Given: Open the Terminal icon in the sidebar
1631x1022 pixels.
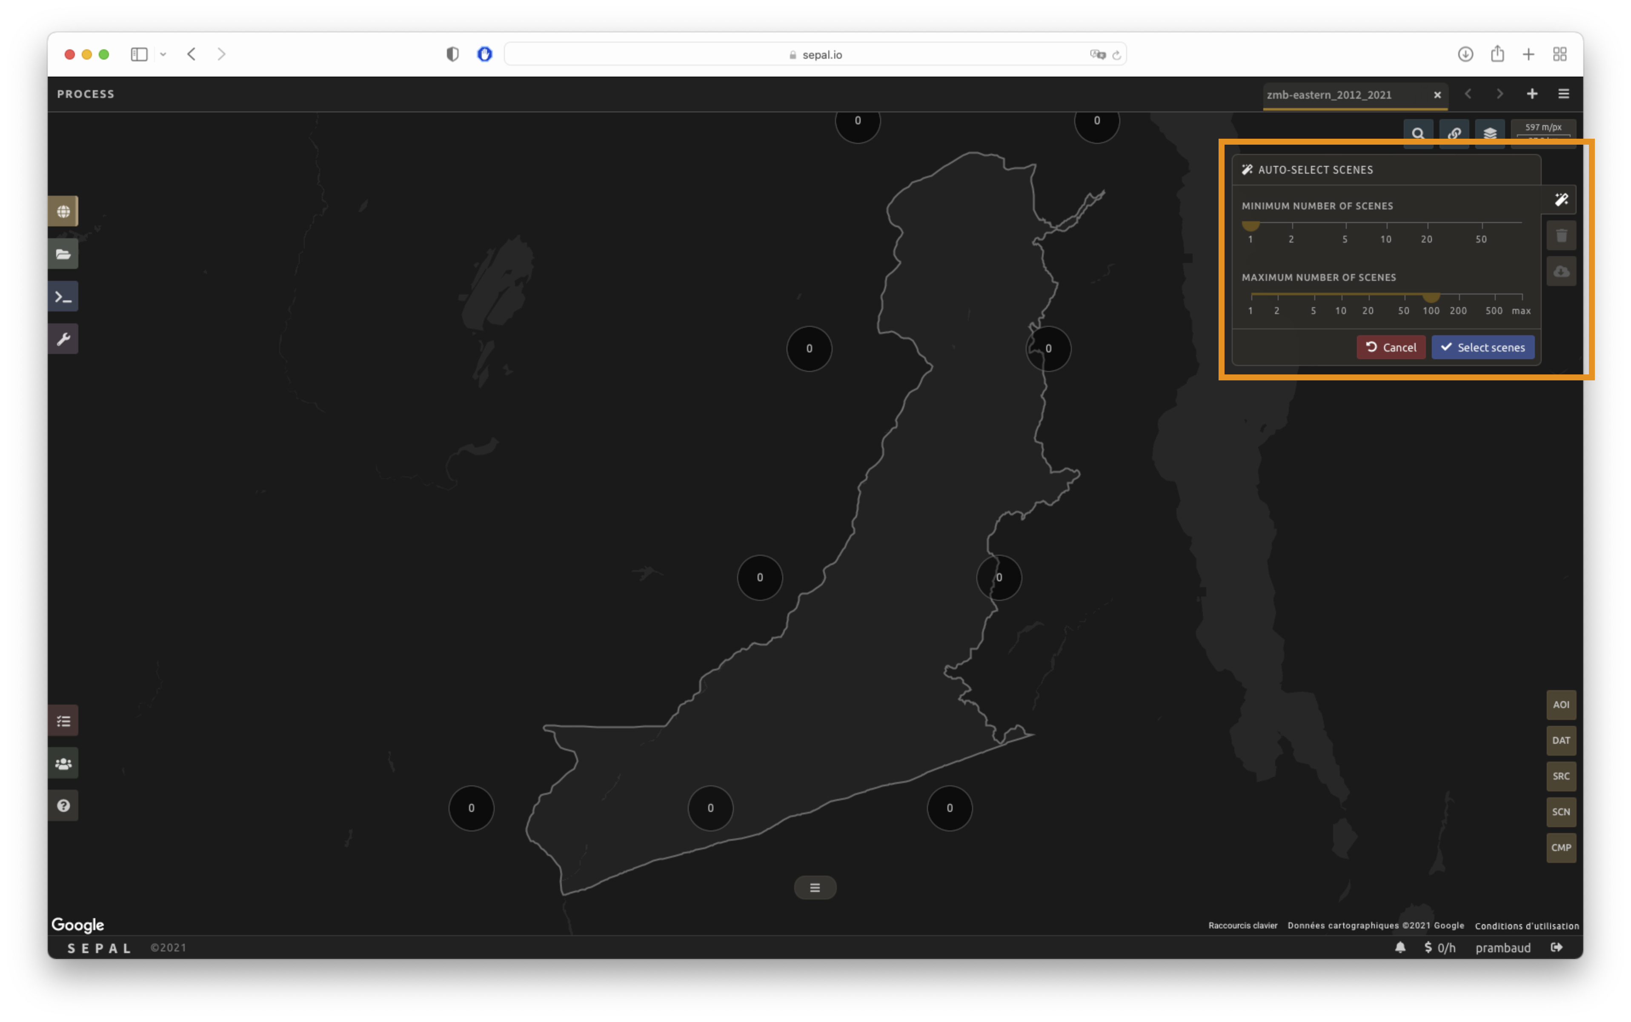Looking at the screenshot, I should (x=63, y=297).
